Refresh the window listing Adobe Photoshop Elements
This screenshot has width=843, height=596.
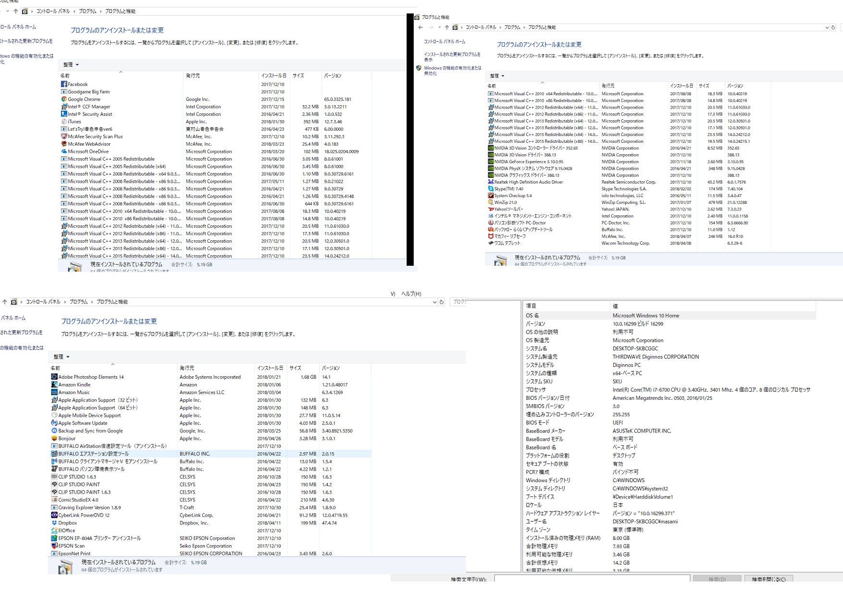[441, 302]
